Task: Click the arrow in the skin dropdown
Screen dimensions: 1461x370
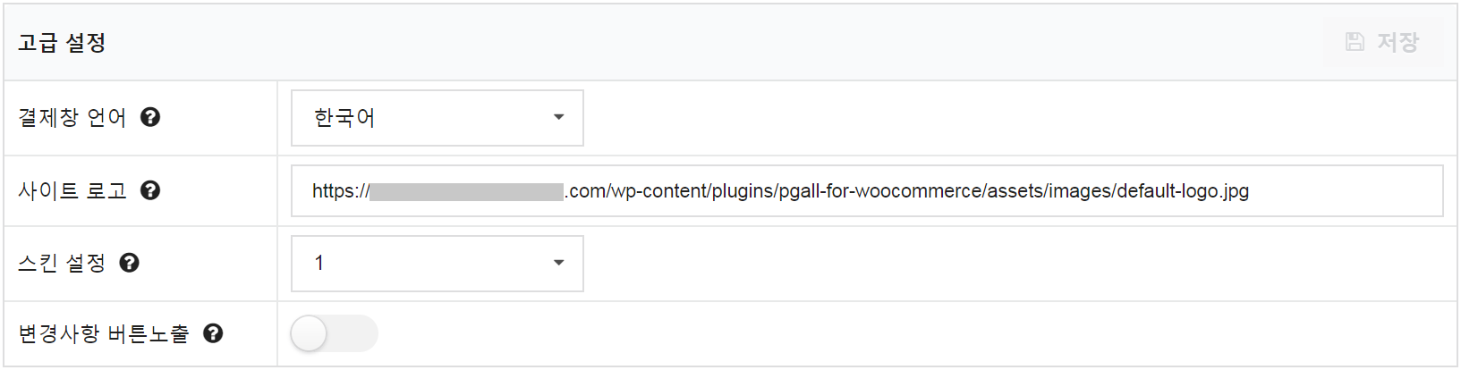Action: pos(558,263)
